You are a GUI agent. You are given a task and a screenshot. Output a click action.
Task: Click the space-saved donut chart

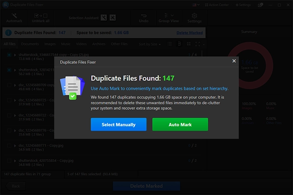(250, 65)
